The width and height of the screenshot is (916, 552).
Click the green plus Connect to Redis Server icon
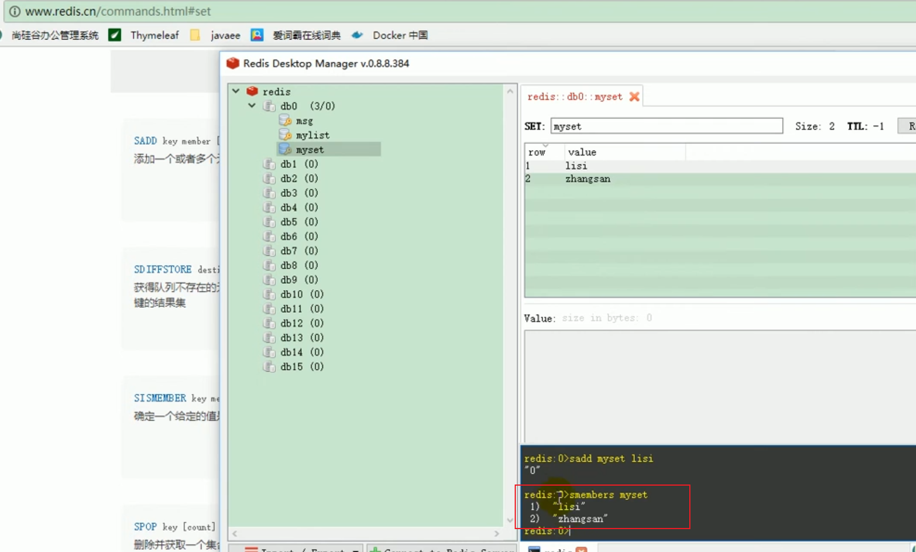tap(376, 550)
